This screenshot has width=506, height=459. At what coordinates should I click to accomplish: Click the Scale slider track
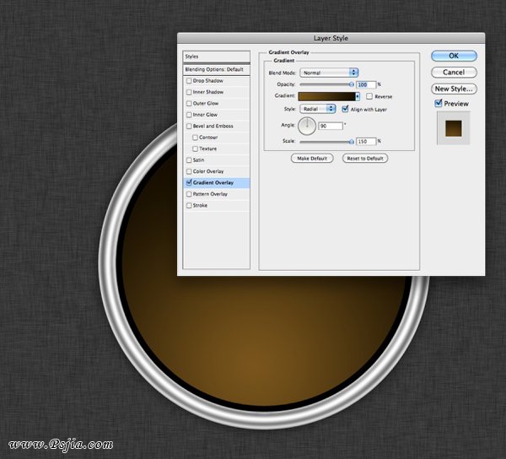(x=326, y=141)
